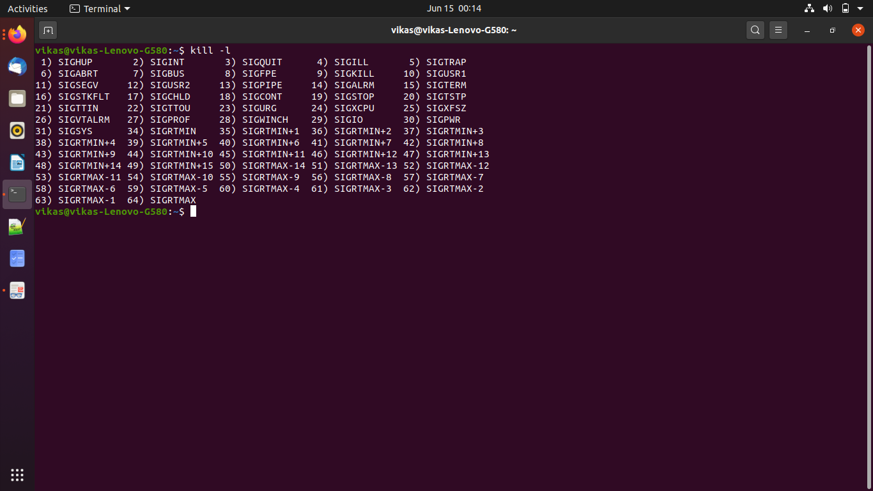Maximize the terminal window

click(832, 30)
